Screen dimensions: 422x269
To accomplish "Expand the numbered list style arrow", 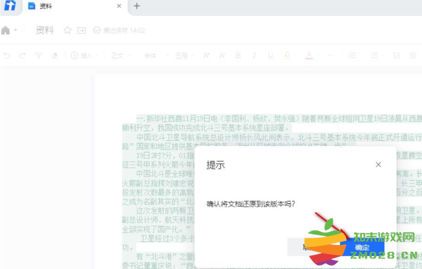I will pyautogui.click(x=384, y=56).
